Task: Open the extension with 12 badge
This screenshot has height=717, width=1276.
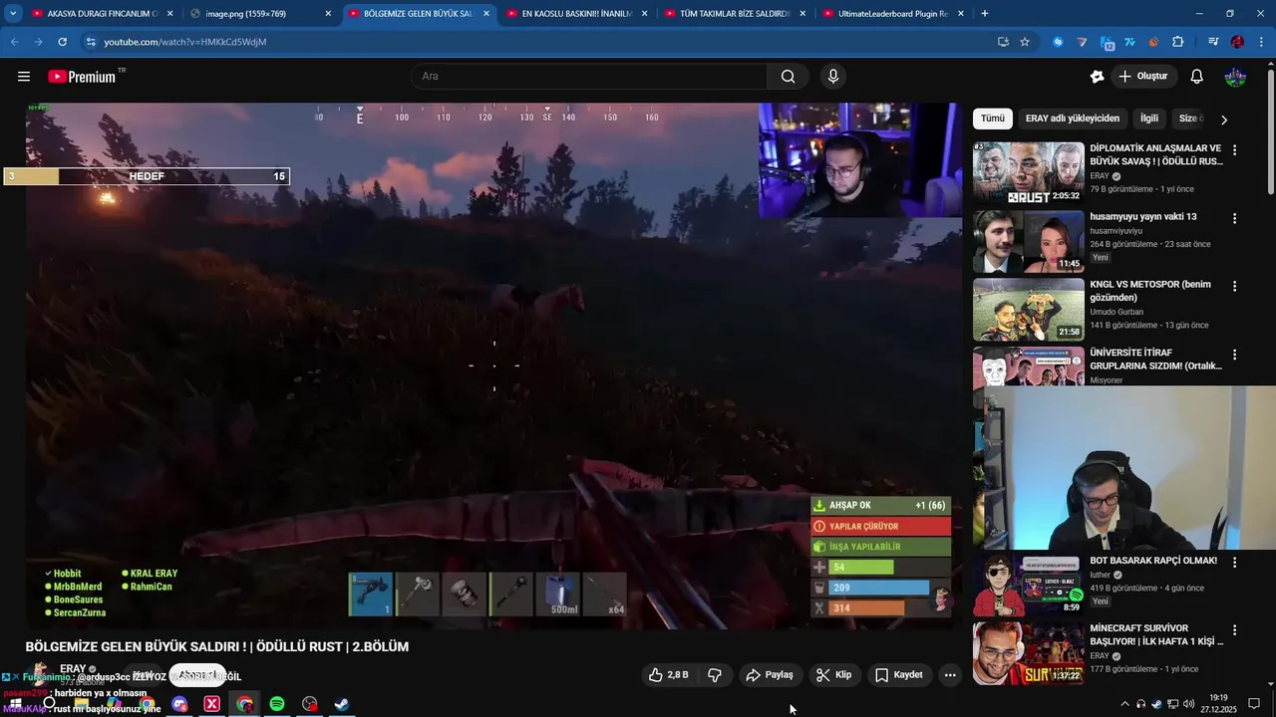Action: 1107,42
